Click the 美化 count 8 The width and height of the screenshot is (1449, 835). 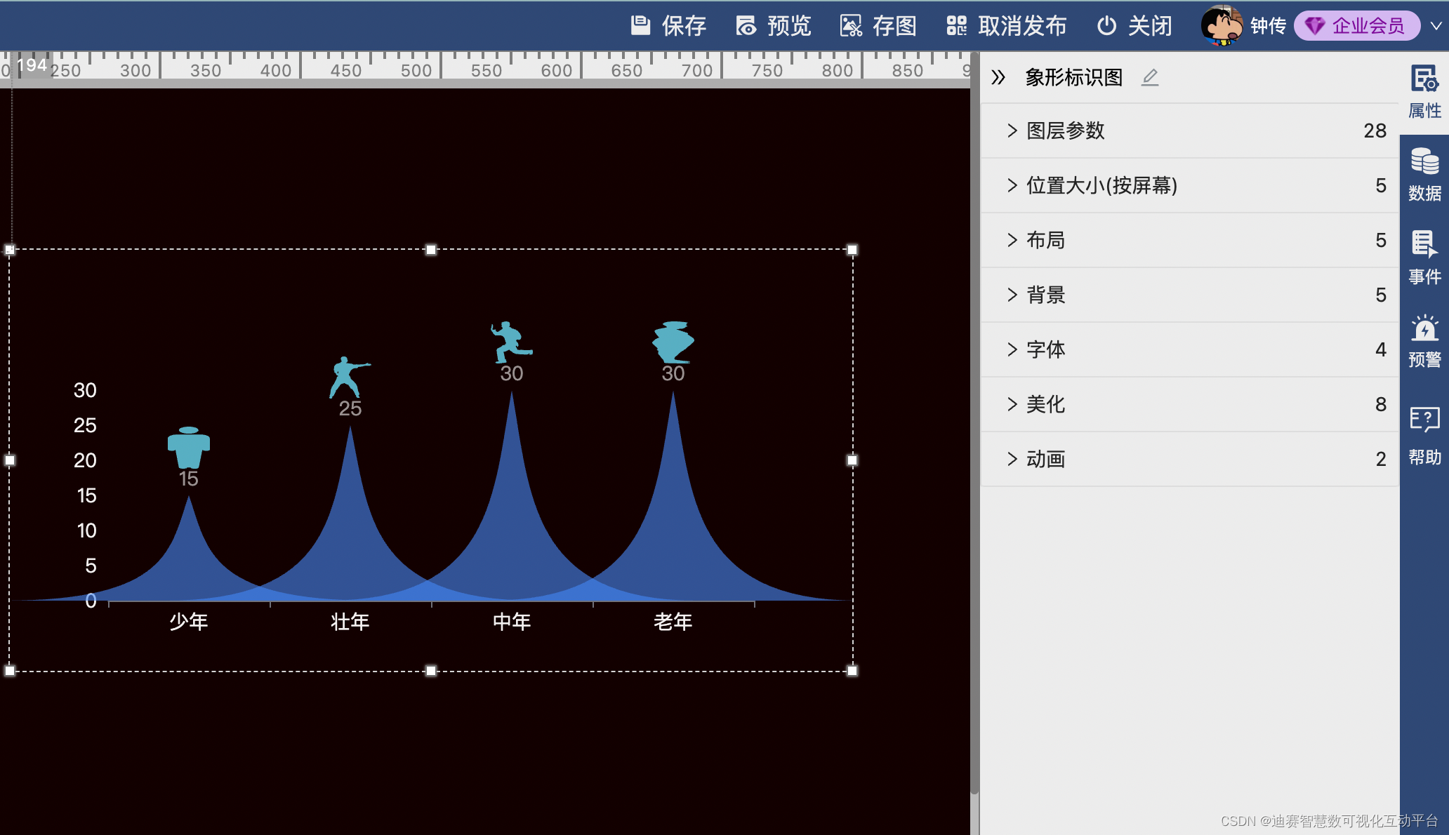pyautogui.click(x=1381, y=404)
